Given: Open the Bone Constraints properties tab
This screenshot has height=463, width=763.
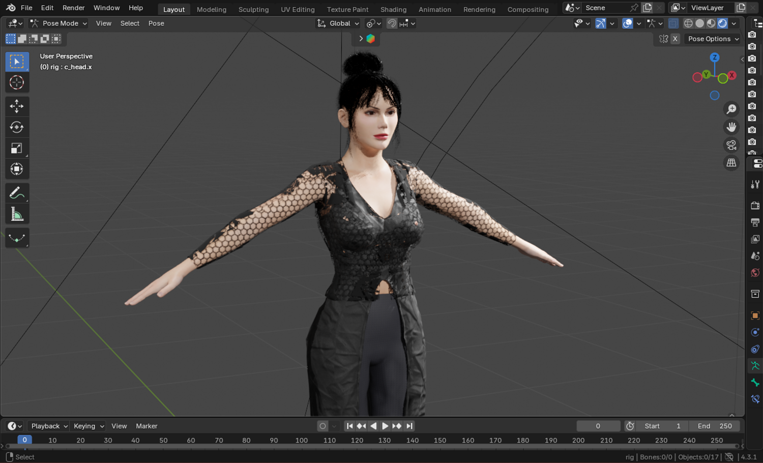Looking at the screenshot, I should point(755,399).
